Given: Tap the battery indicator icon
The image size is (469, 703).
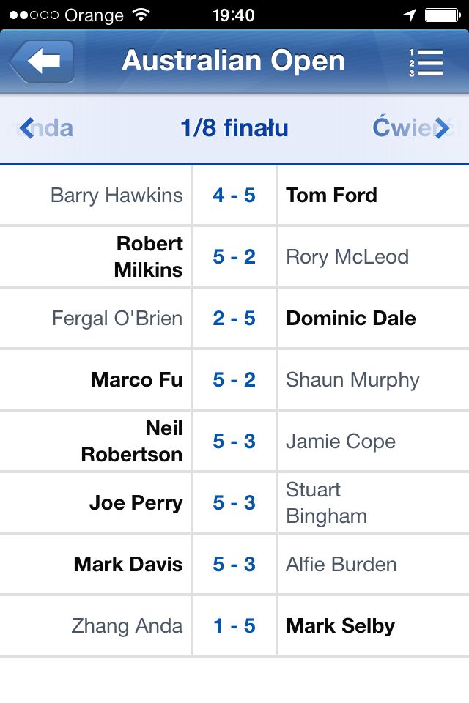Looking at the screenshot, I should (443, 15).
